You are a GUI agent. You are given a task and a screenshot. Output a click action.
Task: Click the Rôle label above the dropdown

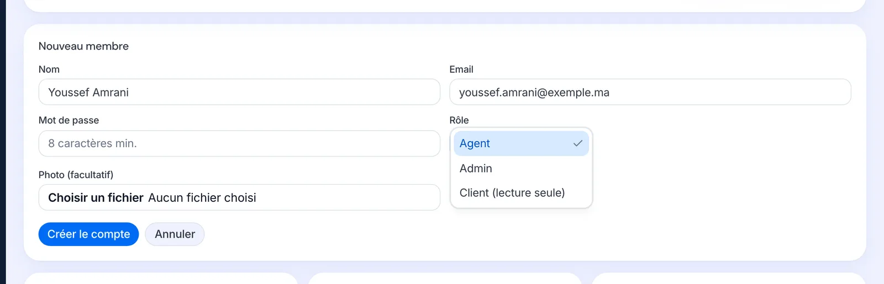(459, 120)
